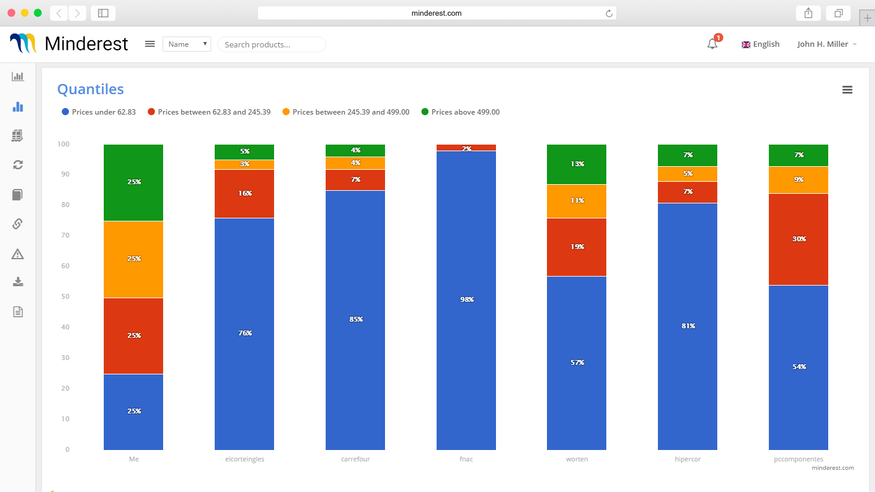Click elcorteingles red 16% segment
Screen dimensions: 875x492
pos(244,194)
